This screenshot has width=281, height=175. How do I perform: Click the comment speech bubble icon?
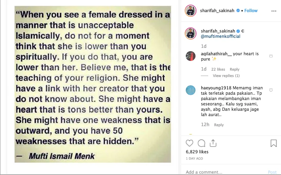click(201, 144)
